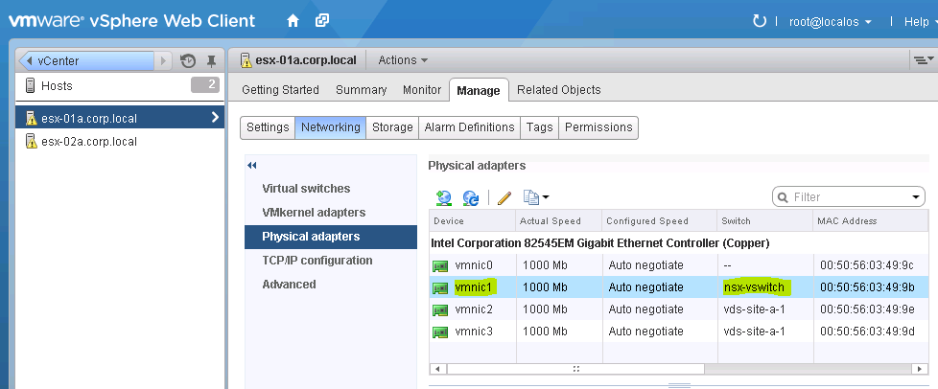Click MAC address 00:50:56:03:49:9c
This screenshot has width=938, height=389.
[867, 265]
